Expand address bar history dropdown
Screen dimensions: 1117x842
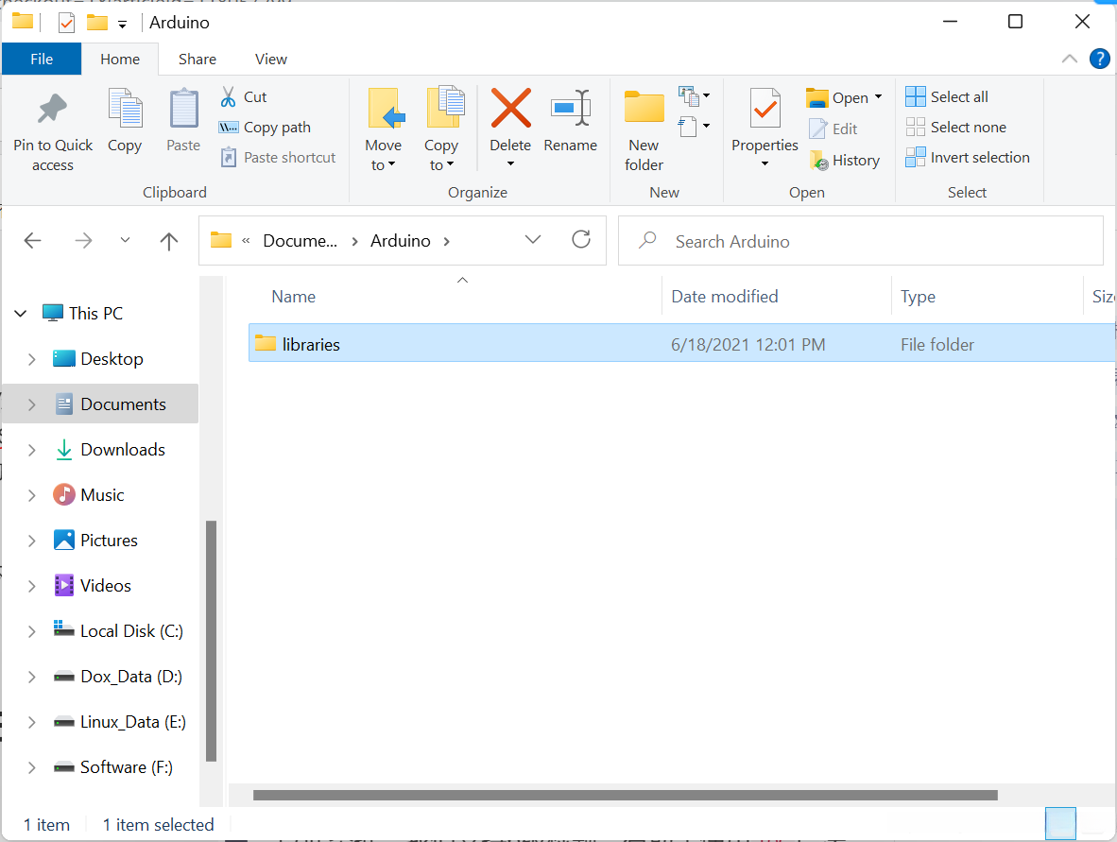click(533, 240)
